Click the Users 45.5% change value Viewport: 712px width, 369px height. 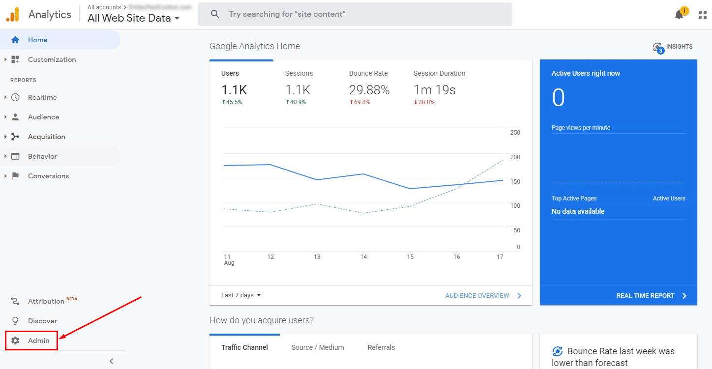pyautogui.click(x=232, y=102)
